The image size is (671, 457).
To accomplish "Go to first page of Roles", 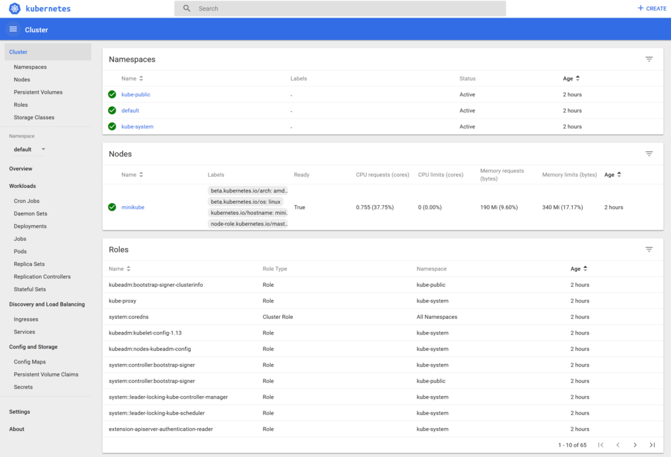I will [601, 445].
